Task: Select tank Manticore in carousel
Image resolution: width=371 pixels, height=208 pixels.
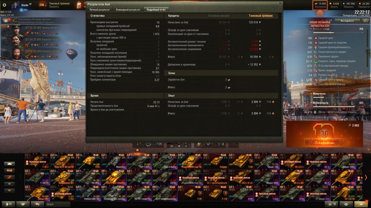Action: pos(113,161)
